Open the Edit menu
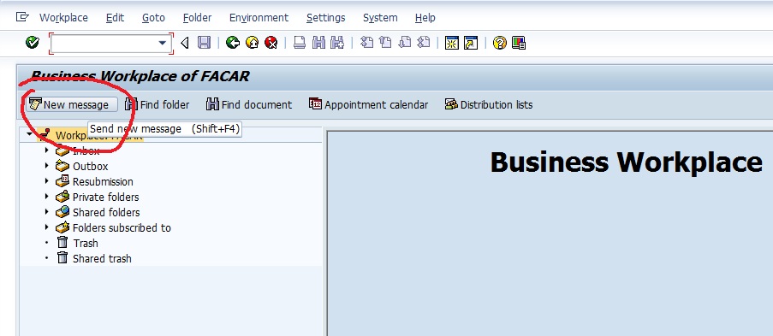The image size is (773, 336). point(115,18)
